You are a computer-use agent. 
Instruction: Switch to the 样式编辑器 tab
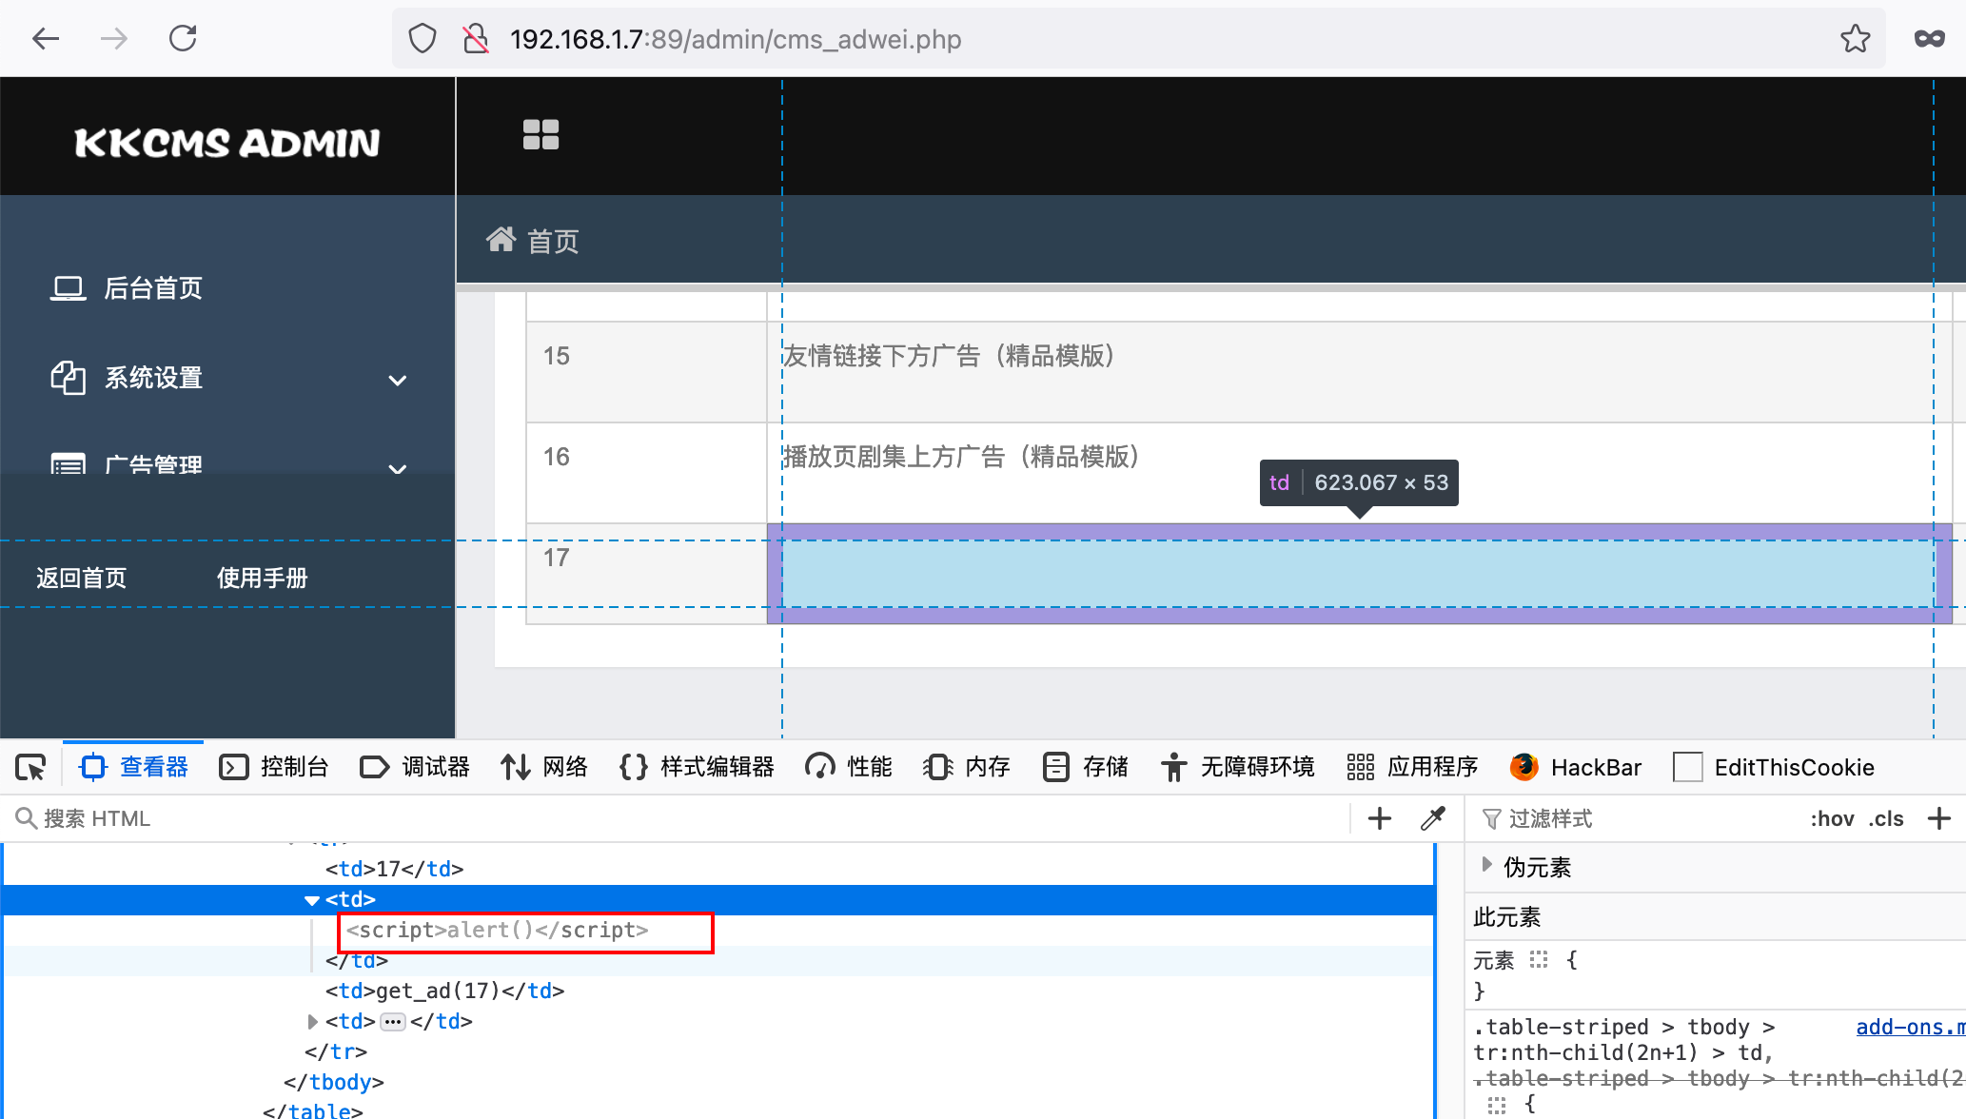click(x=697, y=767)
